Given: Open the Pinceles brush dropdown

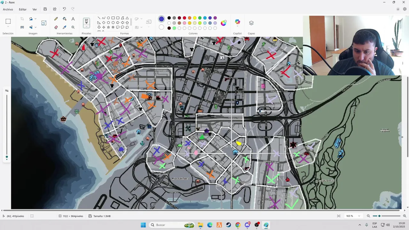Looking at the screenshot, I should pos(86,27).
